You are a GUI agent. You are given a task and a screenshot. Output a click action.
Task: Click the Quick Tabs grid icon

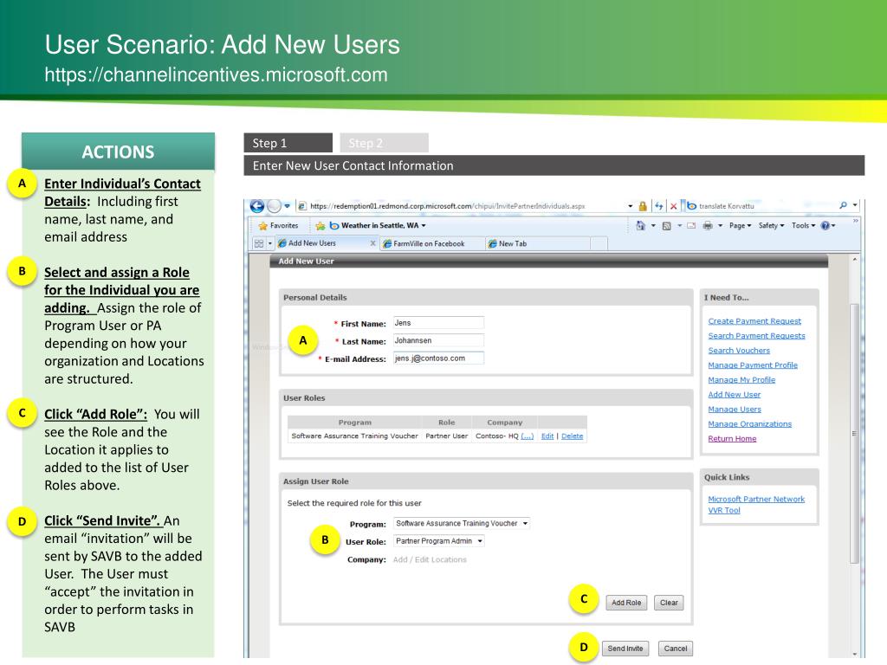257,243
